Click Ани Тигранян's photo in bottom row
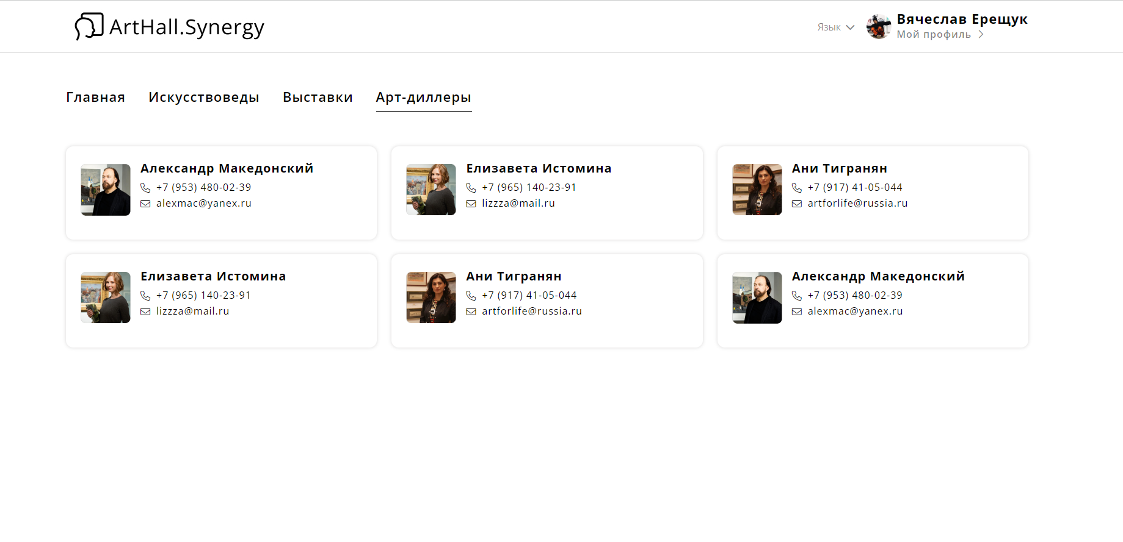This screenshot has width=1123, height=542. pyautogui.click(x=431, y=298)
